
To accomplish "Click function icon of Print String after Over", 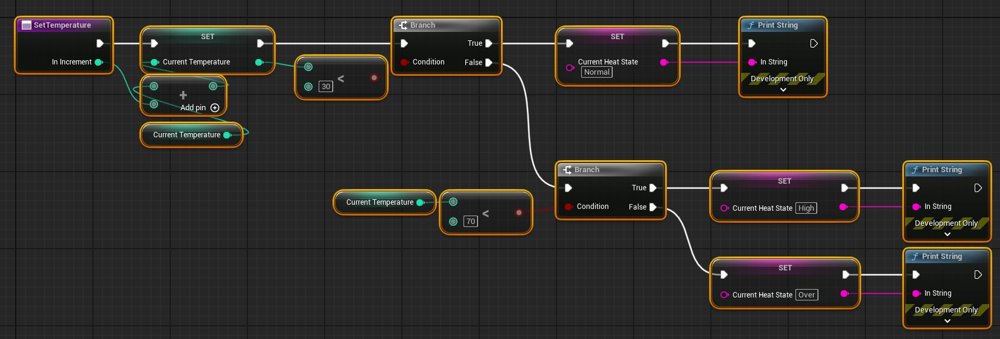I will (915, 257).
